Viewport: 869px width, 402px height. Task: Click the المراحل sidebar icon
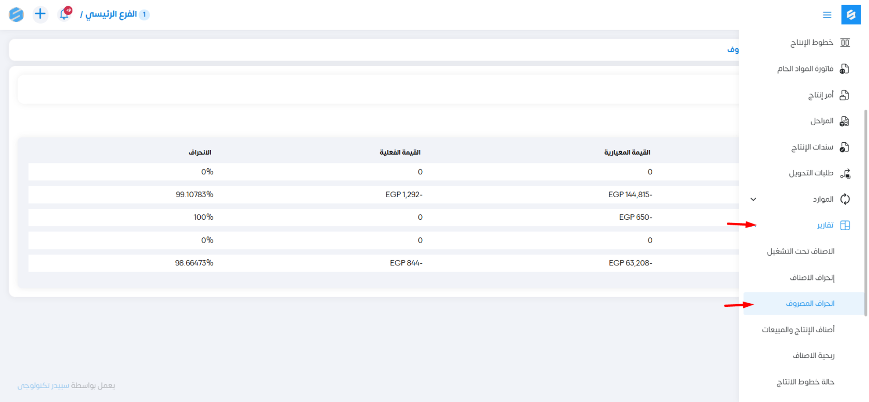[845, 121]
